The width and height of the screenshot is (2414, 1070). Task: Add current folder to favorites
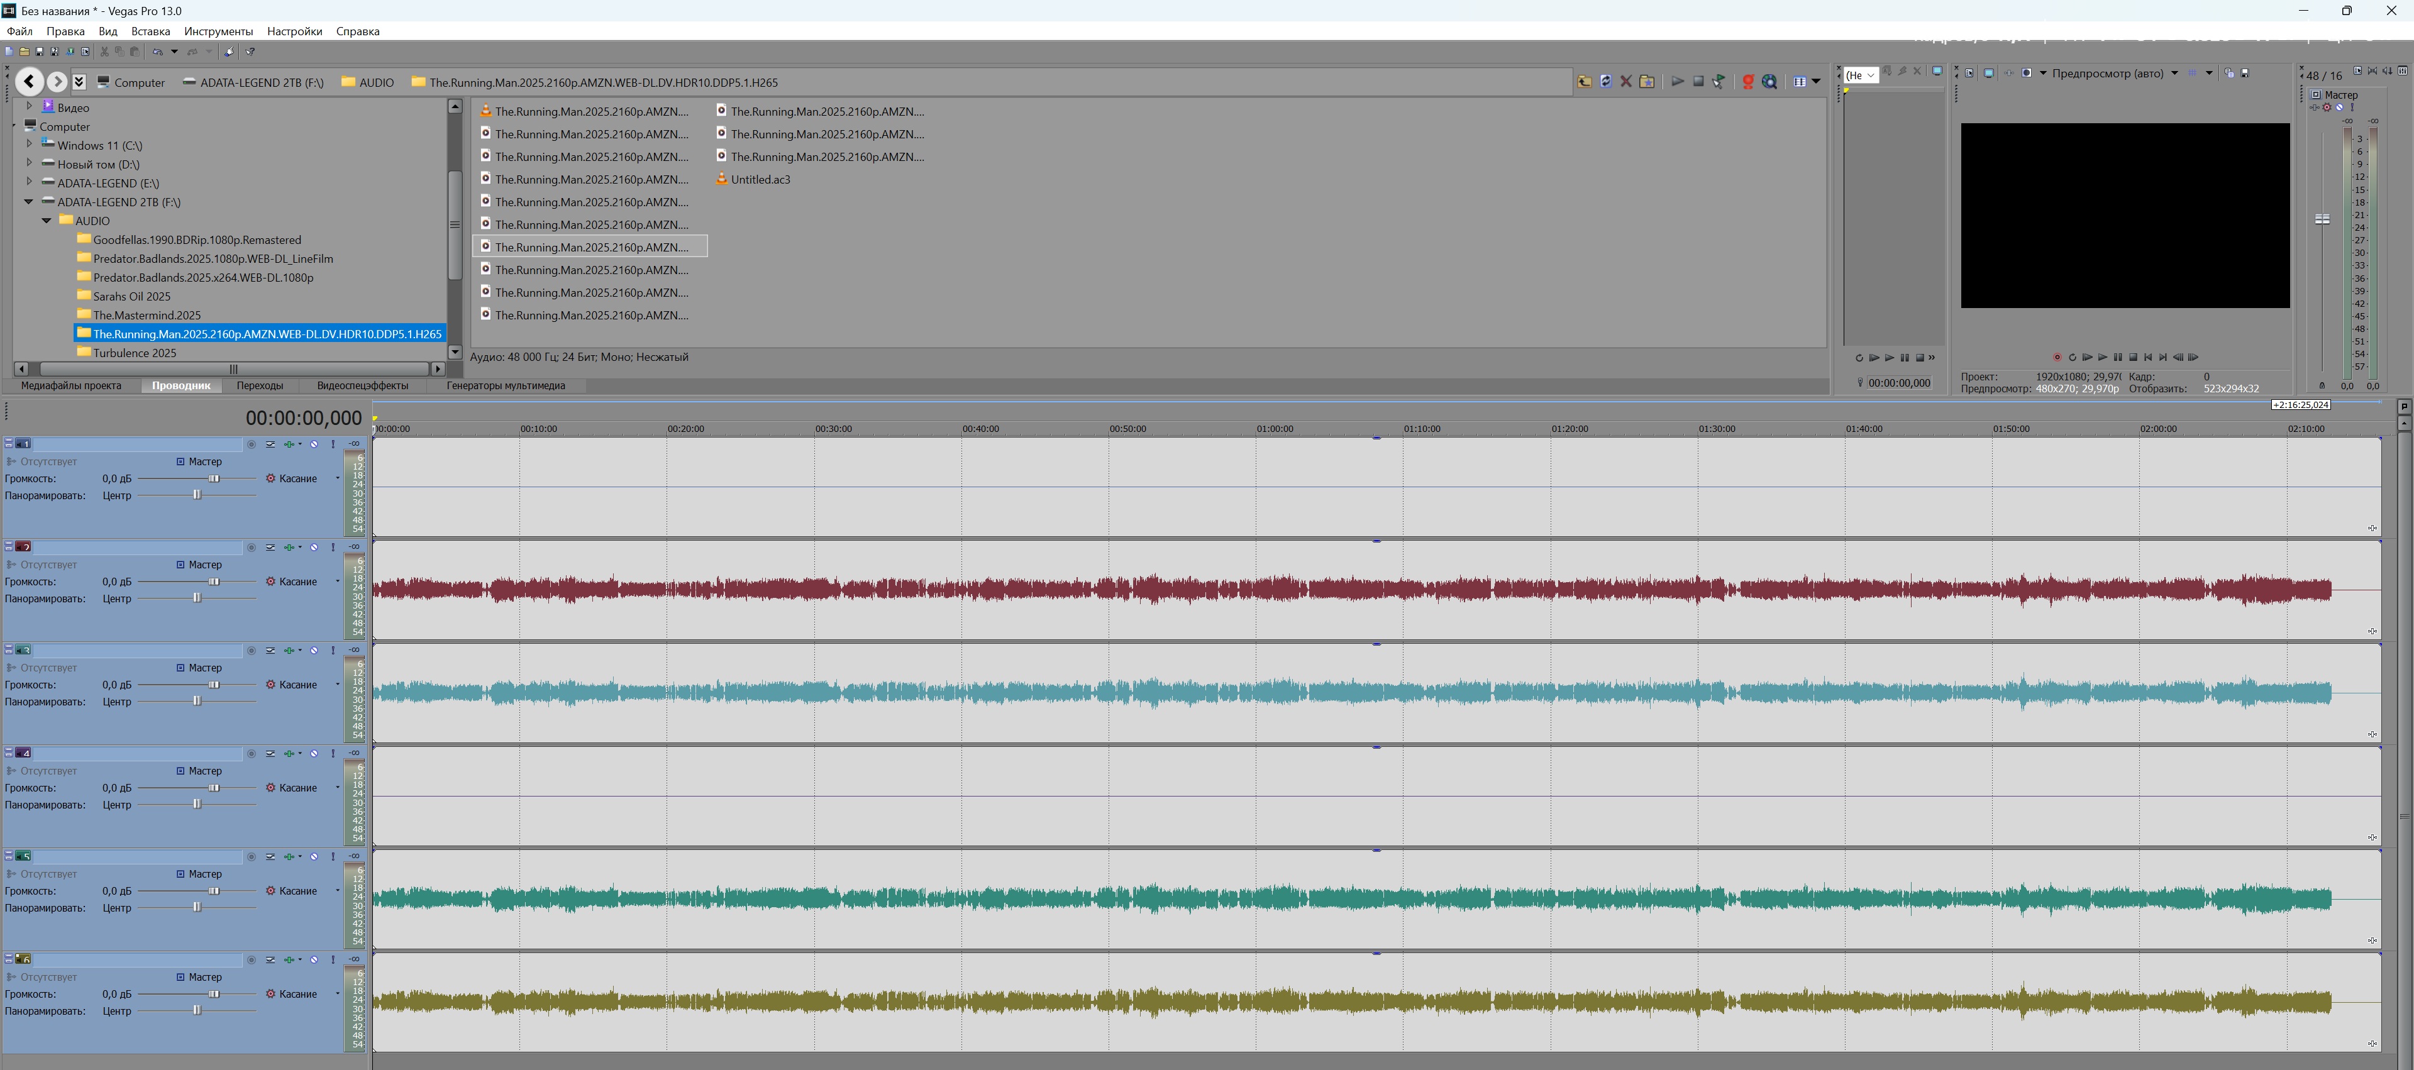pos(1646,82)
